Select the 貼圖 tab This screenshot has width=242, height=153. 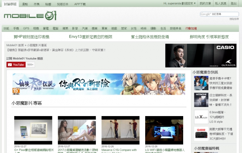[48, 4]
